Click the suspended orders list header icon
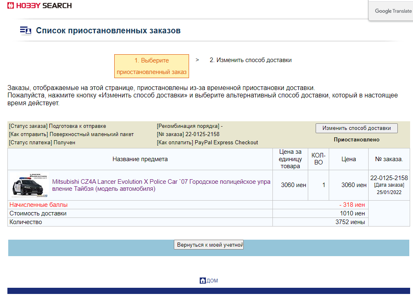 click(25, 31)
